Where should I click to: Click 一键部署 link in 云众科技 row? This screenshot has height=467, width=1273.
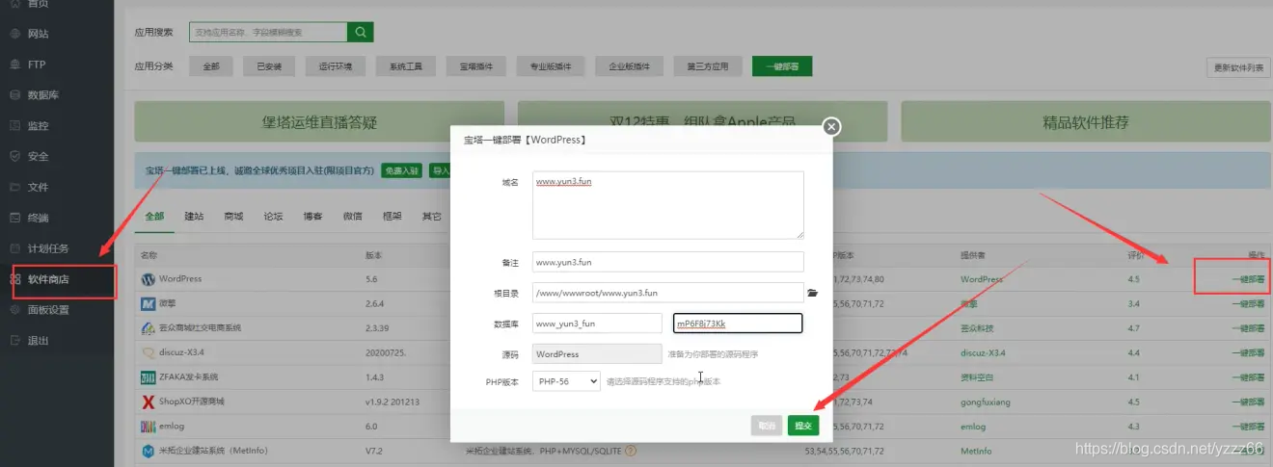[1248, 328]
